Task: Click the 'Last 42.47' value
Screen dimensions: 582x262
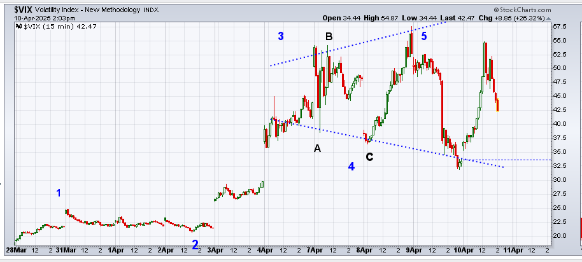Action: pos(457,18)
